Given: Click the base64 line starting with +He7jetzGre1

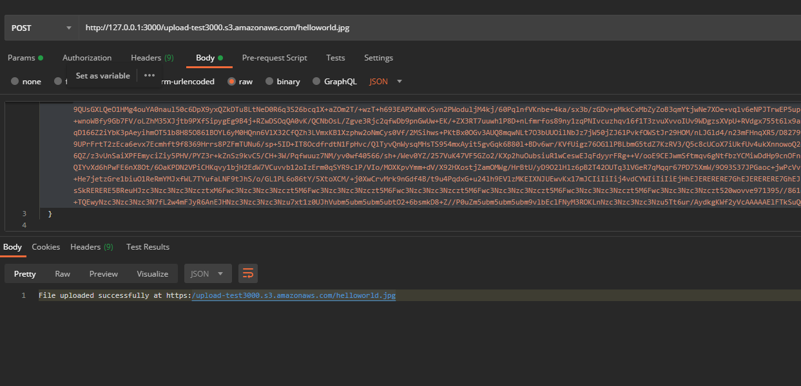Looking at the screenshot, I should [x=438, y=178].
